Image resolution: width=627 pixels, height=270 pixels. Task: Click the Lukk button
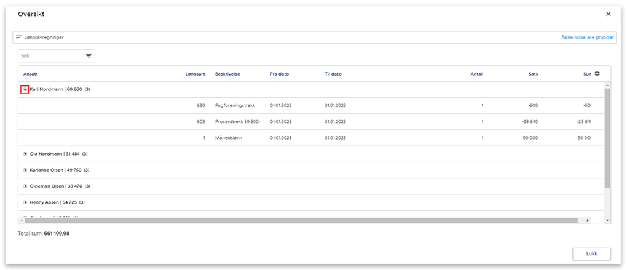(591, 253)
